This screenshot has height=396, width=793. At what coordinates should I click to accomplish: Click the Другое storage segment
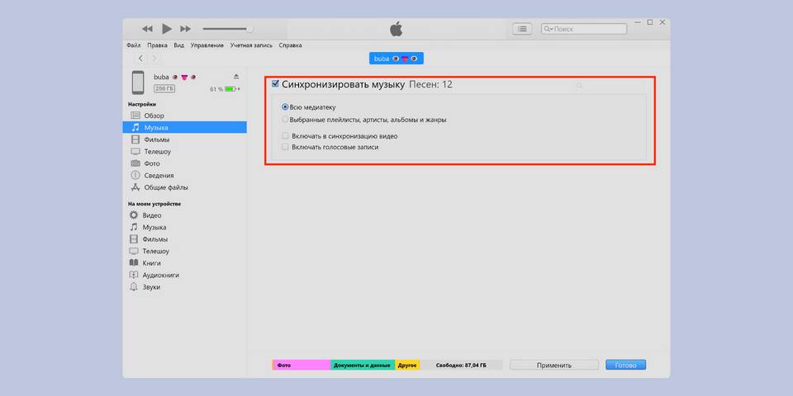[x=407, y=365]
